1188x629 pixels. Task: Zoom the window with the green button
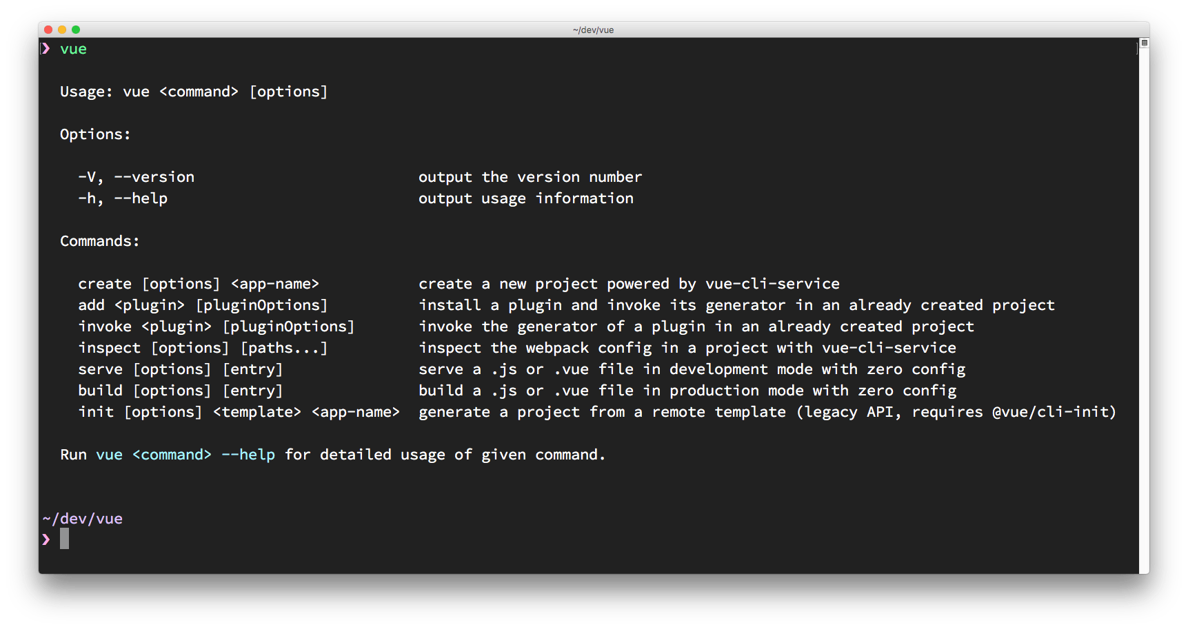pyautogui.click(x=76, y=30)
